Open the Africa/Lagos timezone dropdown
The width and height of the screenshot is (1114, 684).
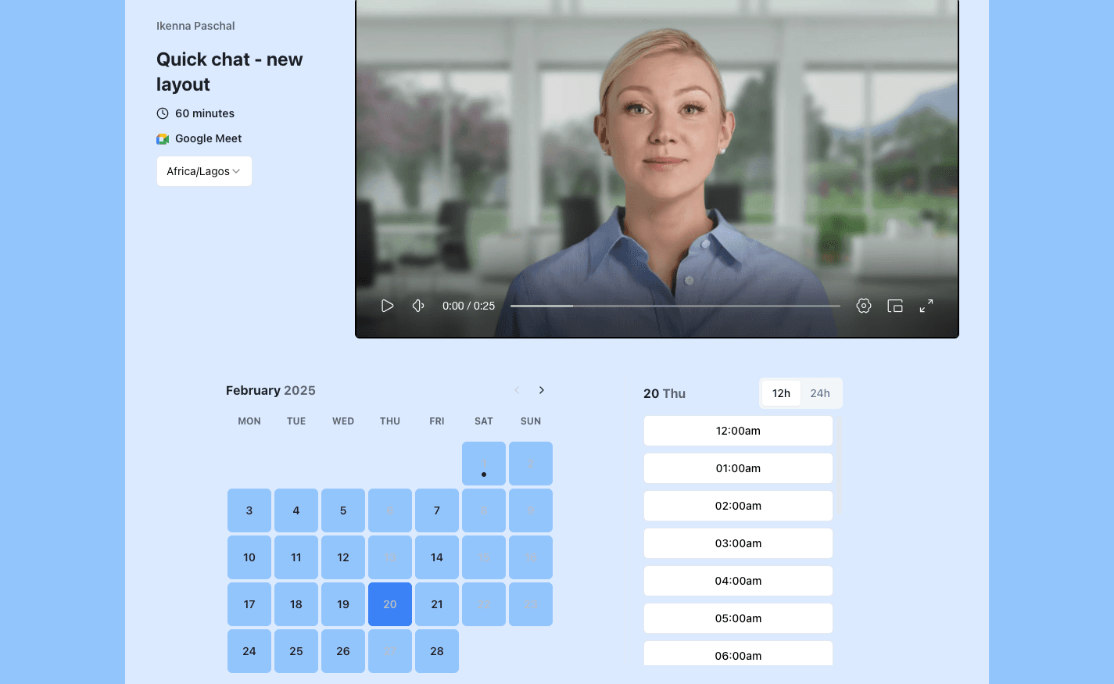tap(204, 171)
